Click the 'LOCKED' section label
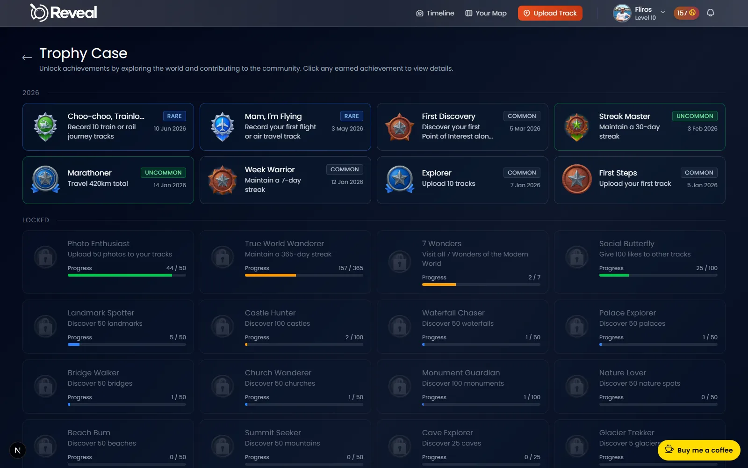Screen dimensions: 748x468 (x=36, y=220)
